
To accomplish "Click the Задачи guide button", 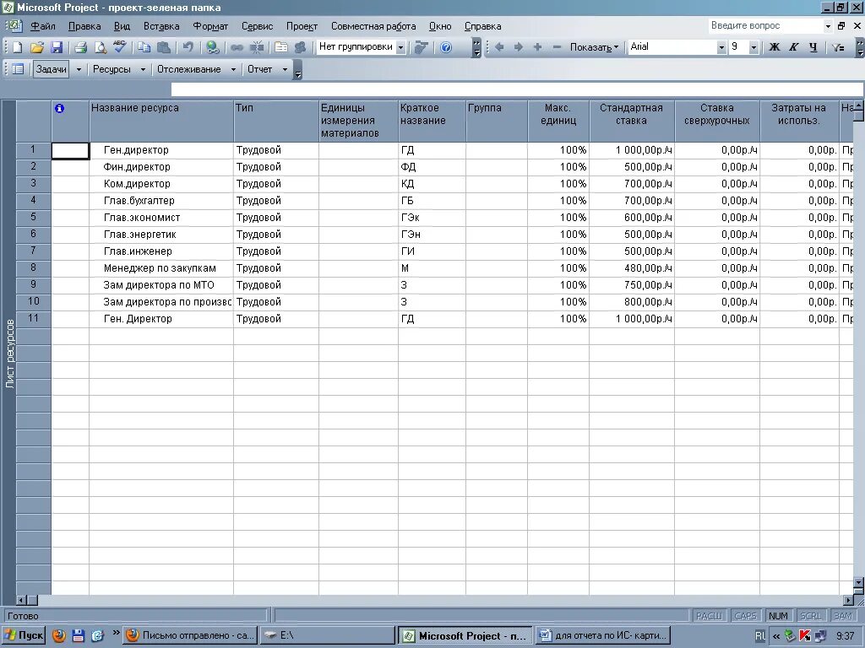I will click(x=52, y=69).
